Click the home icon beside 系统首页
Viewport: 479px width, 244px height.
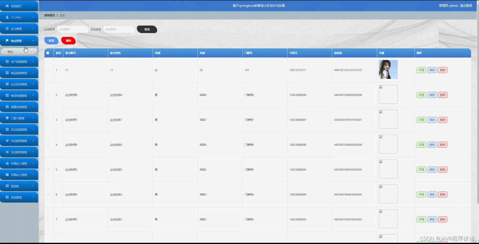pos(7,6)
